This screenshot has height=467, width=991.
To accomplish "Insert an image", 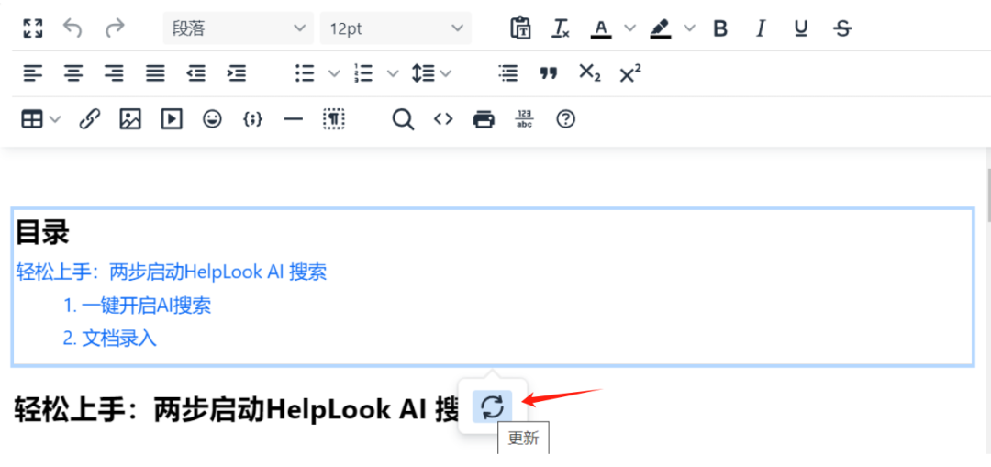I will point(130,118).
